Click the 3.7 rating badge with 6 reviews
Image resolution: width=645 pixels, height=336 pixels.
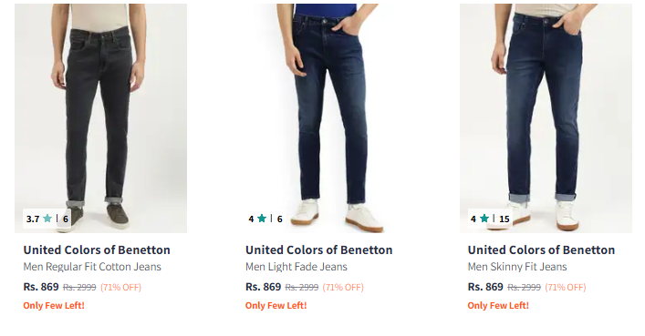click(x=47, y=219)
